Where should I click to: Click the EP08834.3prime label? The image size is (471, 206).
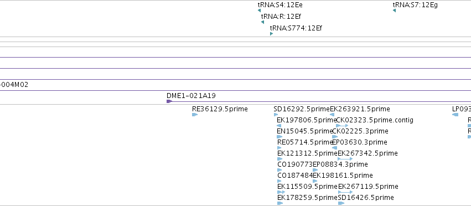[340, 164]
